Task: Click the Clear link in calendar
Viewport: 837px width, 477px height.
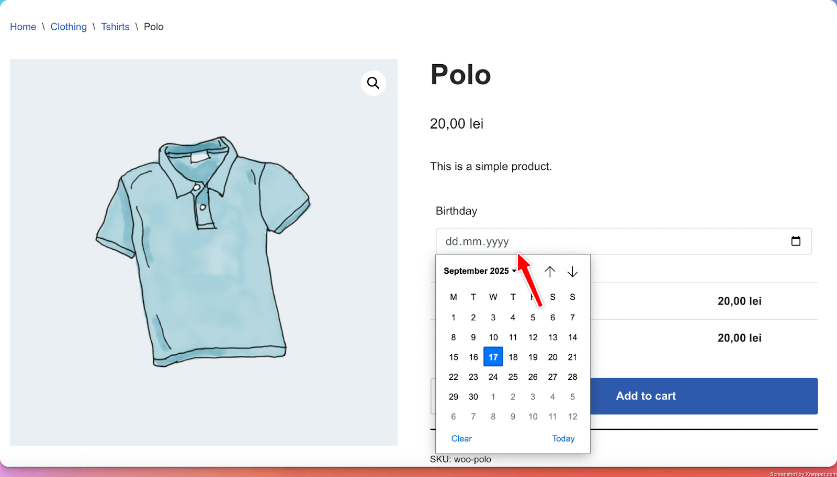Action: (x=461, y=438)
